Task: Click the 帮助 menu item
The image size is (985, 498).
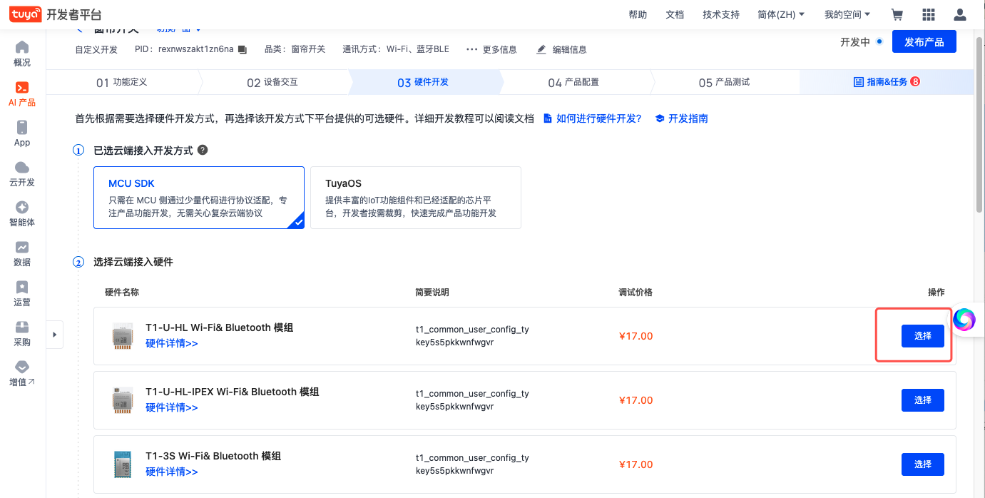Action: (x=638, y=14)
